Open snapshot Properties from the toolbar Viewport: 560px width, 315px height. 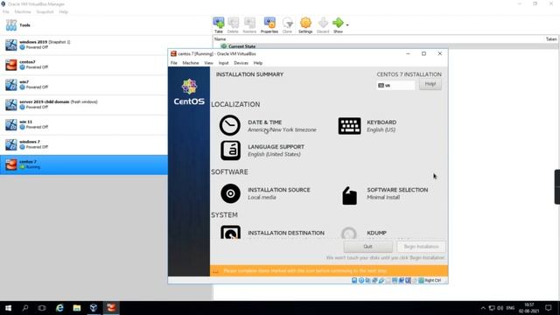point(269,25)
